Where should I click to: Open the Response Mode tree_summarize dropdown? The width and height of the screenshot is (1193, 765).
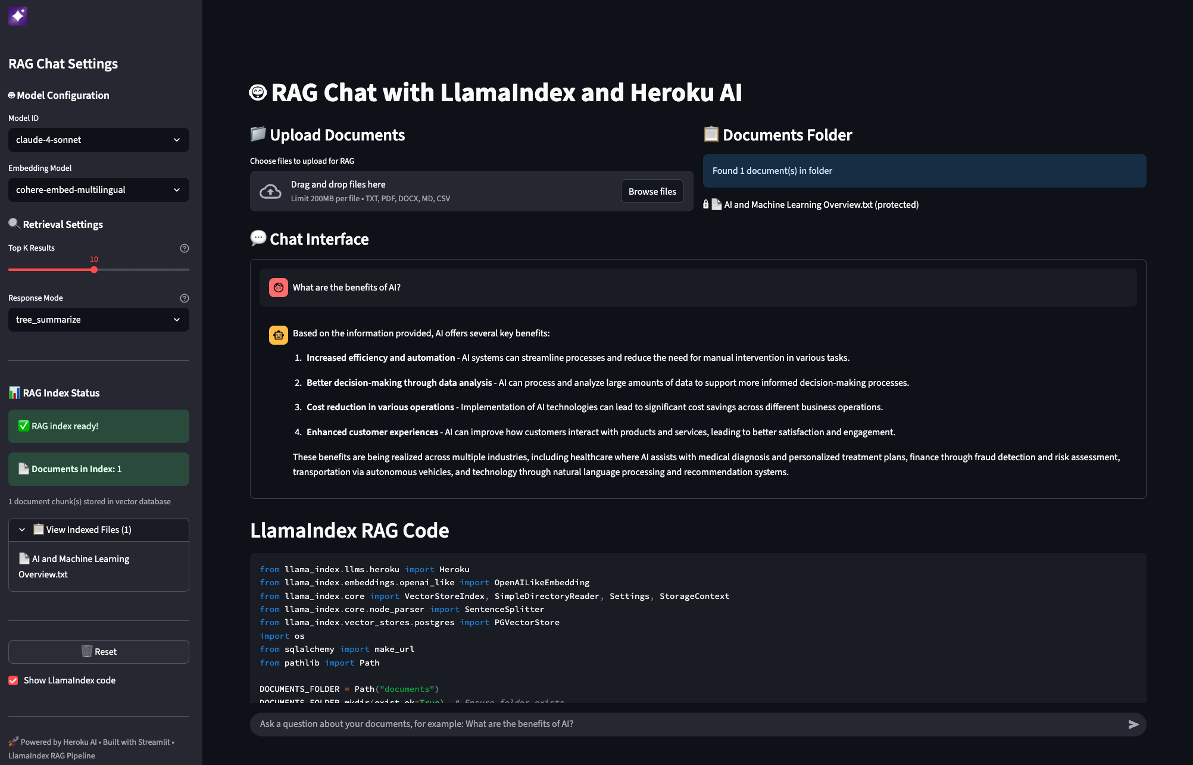98,320
